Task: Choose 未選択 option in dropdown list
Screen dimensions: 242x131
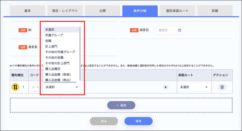Action: click(61, 30)
